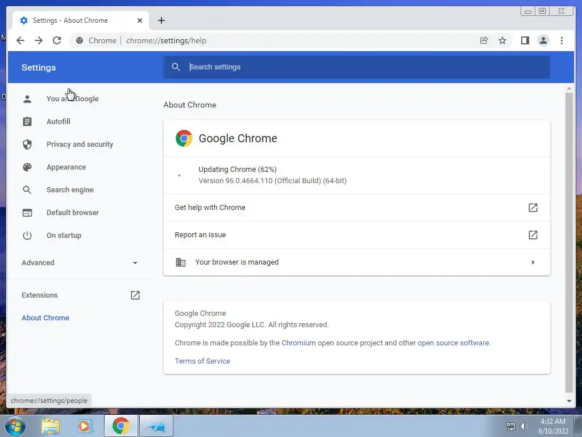582x437 pixels.
Task: Go back using the browser back arrow
Action: (20, 40)
